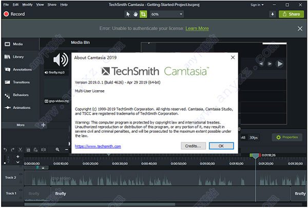
Task: Click the 30fps frame rate indicator
Action: click(254, 138)
